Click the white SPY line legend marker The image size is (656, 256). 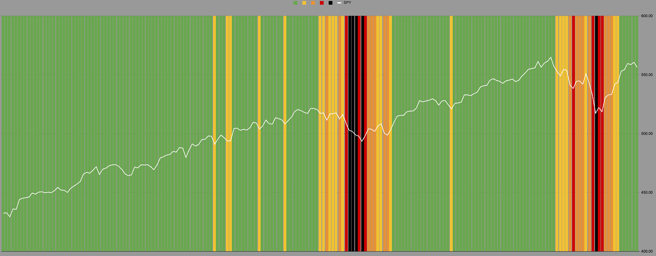pyautogui.click(x=339, y=3)
